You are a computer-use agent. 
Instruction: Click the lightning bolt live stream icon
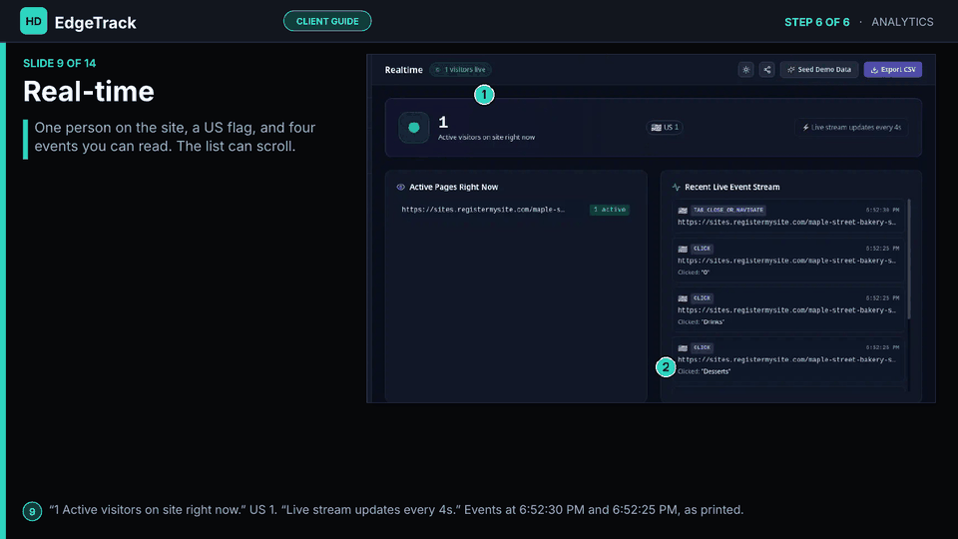click(806, 127)
